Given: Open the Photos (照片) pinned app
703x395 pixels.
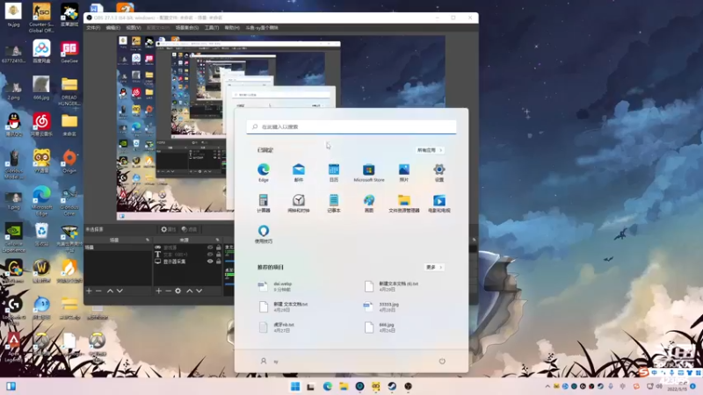Looking at the screenshot, I should pos(404,172).
